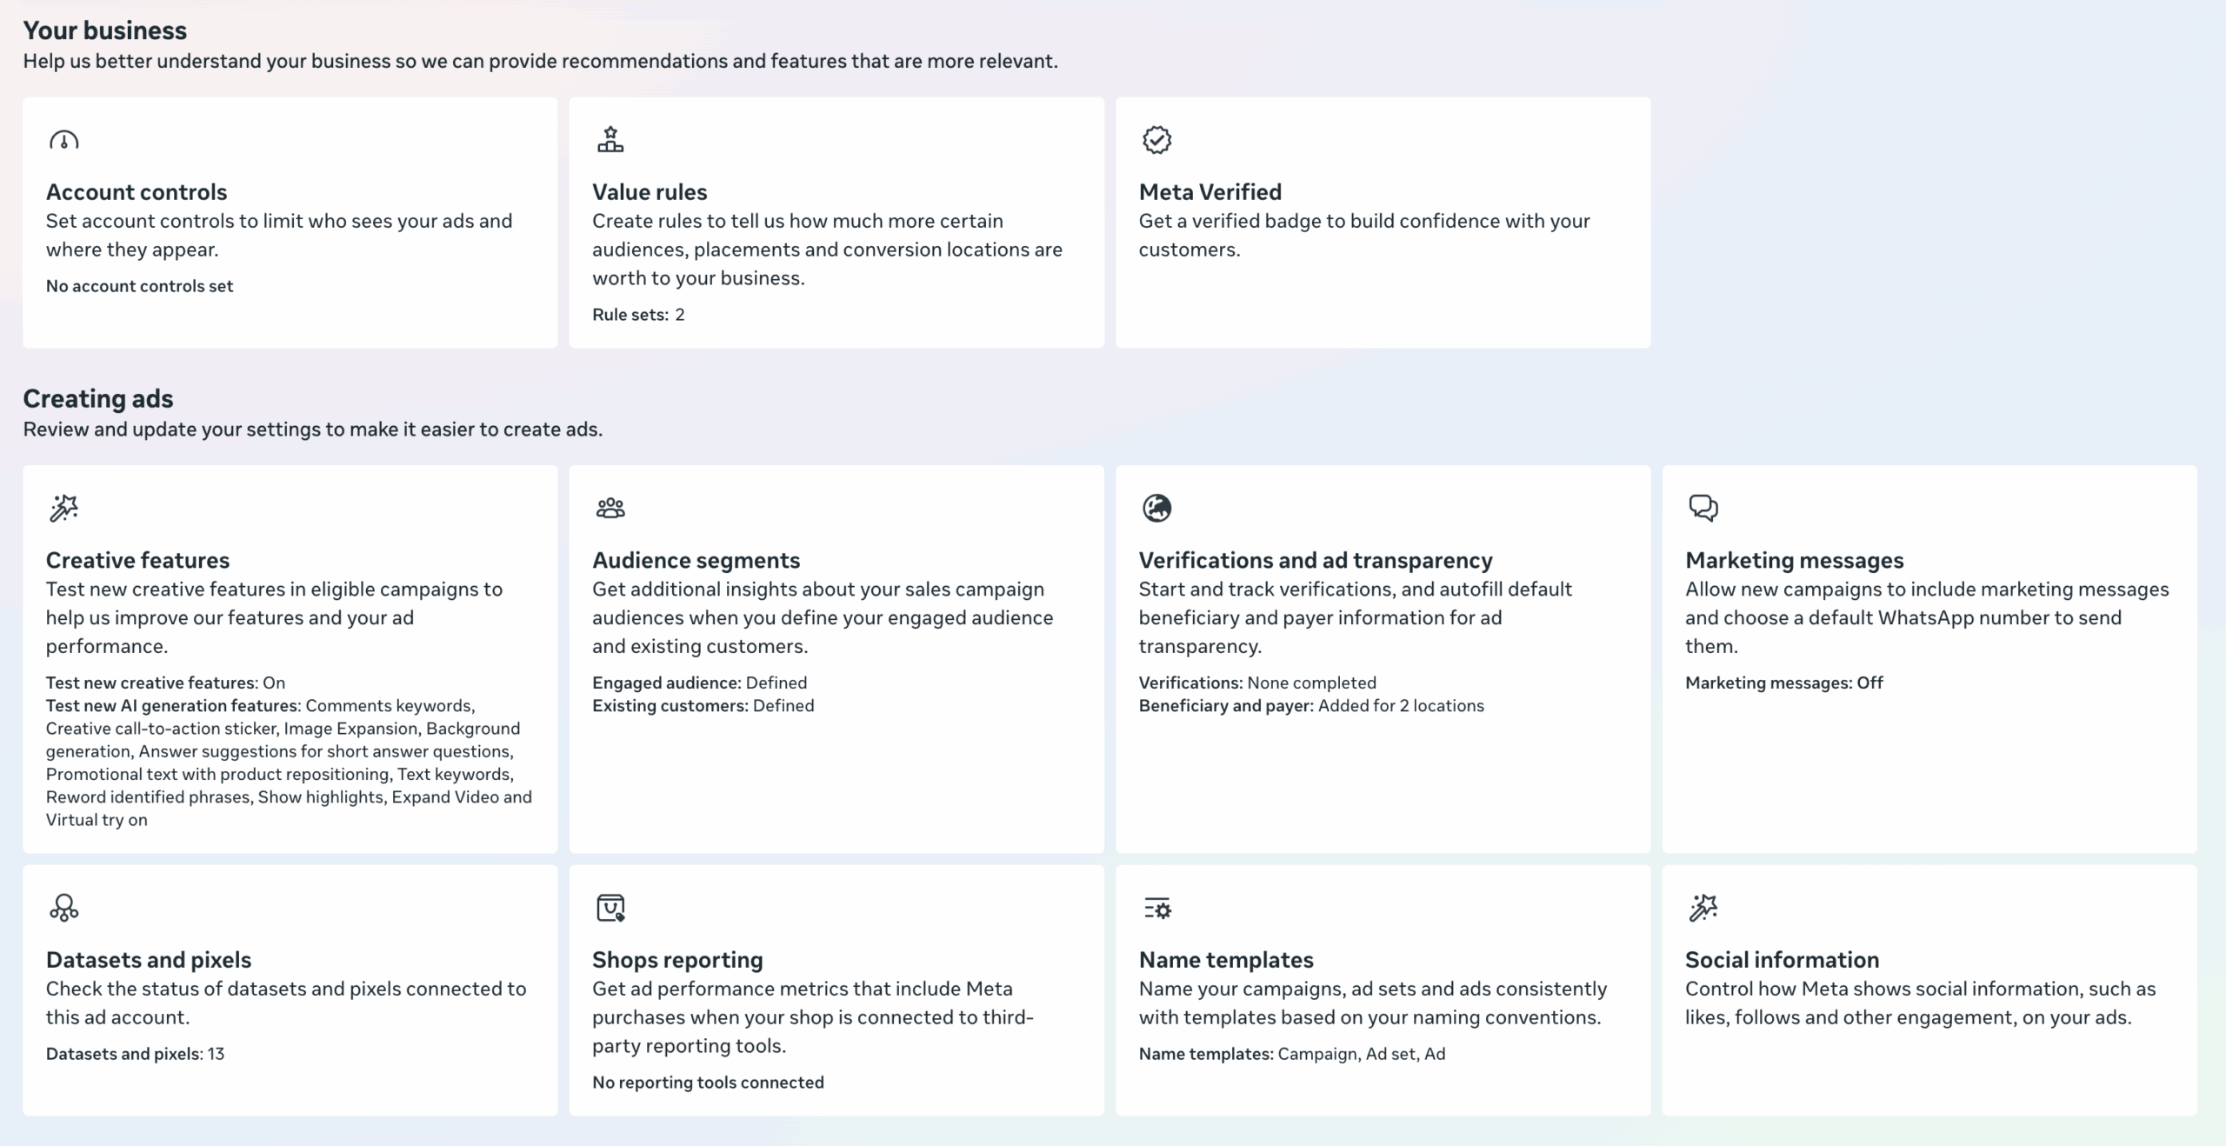
Task: Click the Verifications globe icon
Action: pos(1156,508)
